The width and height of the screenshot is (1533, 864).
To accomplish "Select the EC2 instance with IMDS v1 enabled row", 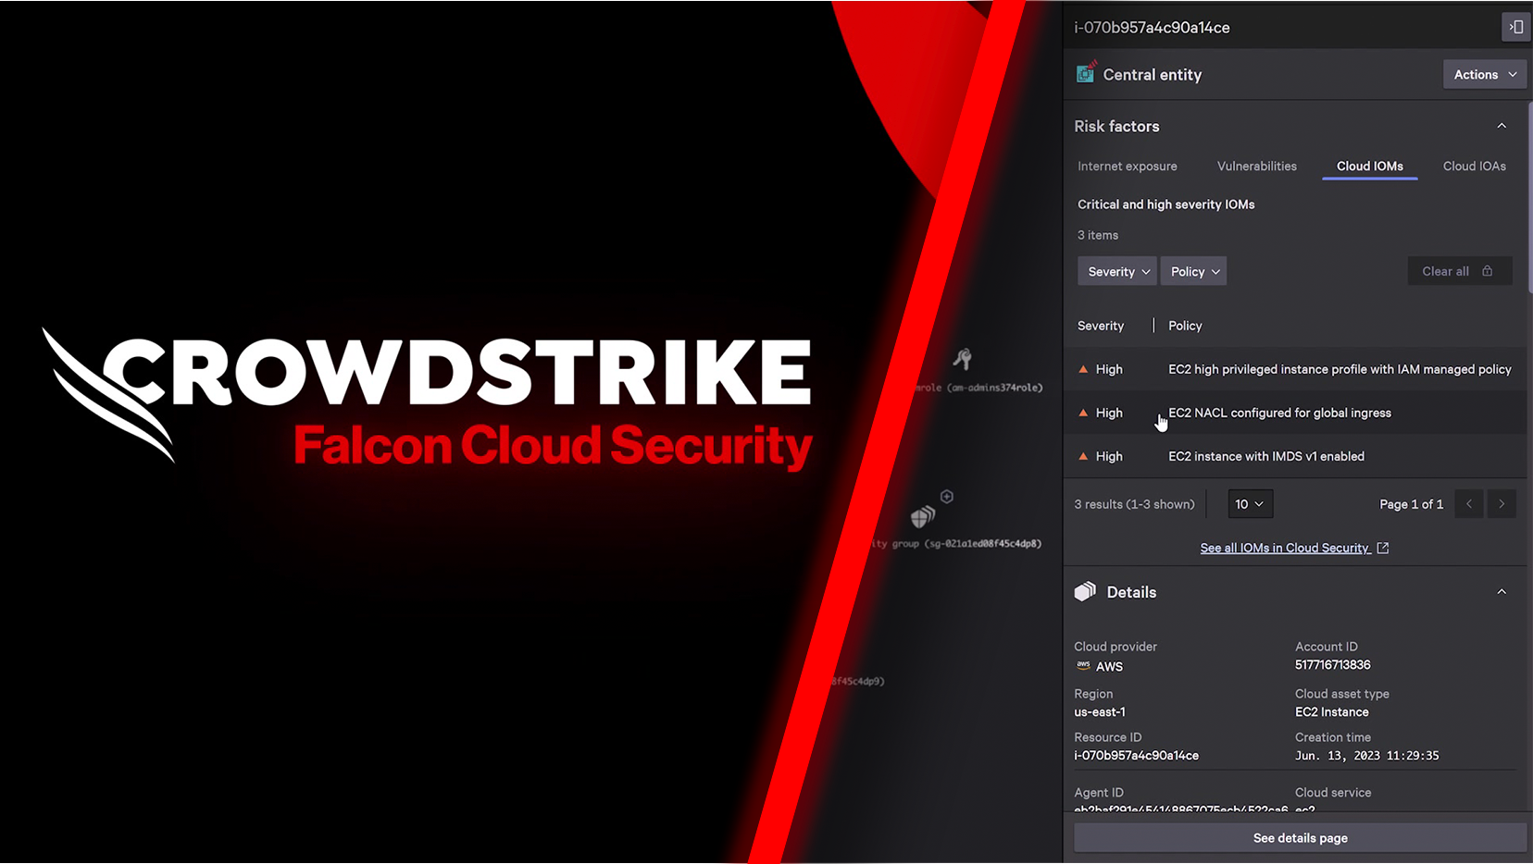I will [x=1265, y=455].
